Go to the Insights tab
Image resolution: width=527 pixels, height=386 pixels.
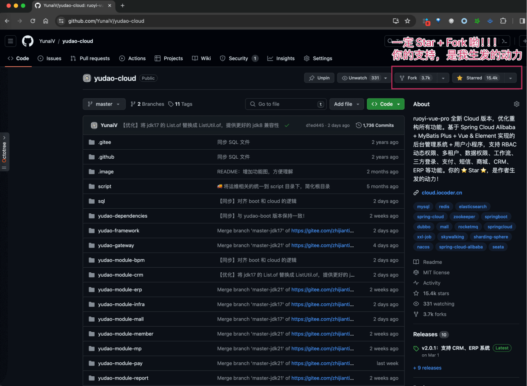pyautogui.click(x=281, y=58)
